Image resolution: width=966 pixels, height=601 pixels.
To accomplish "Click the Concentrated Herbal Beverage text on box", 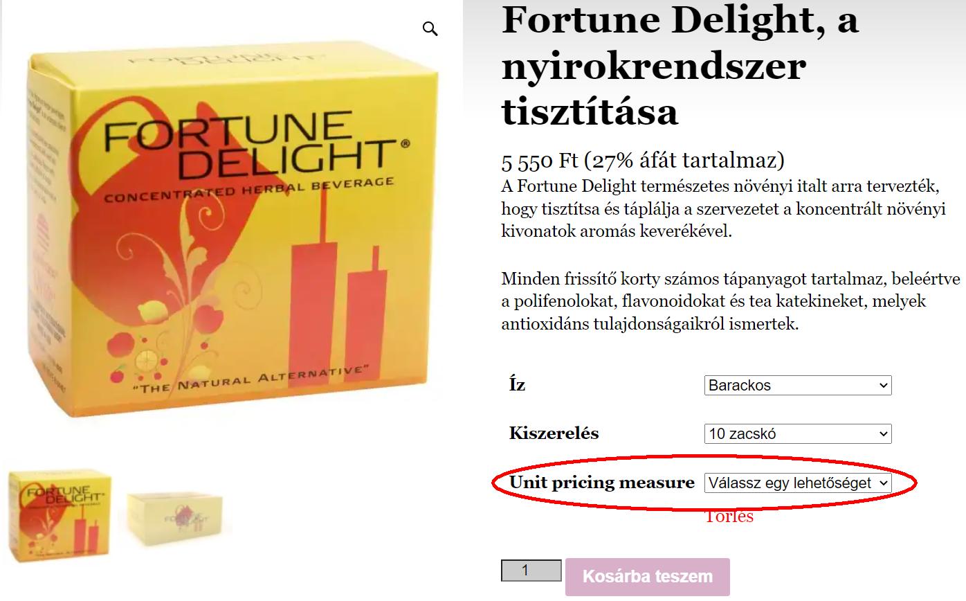I will (x=249, y=190).
